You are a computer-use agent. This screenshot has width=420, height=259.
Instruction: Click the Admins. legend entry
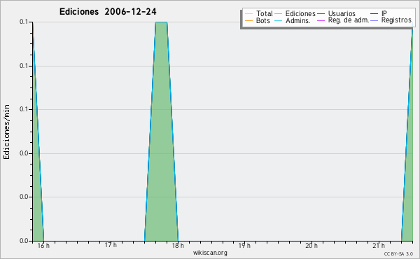(293, 20)
